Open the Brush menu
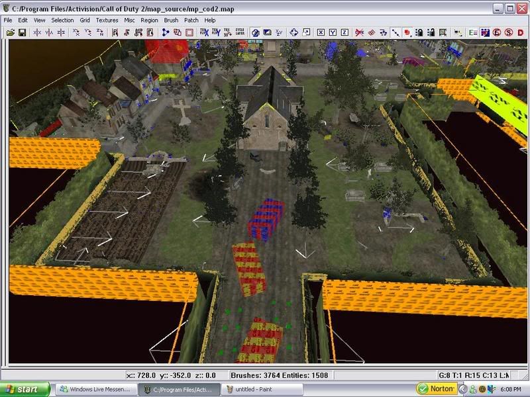 coord(171,21)
